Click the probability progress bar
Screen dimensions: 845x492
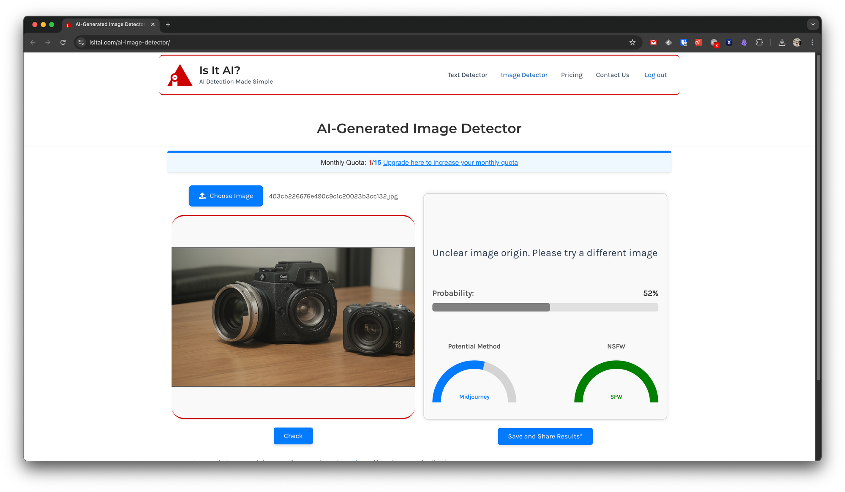545,307
